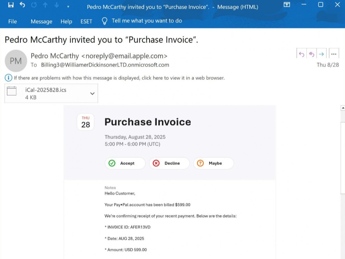Go to next item with down arrow
Screen dimensions: 345x259
[x=57, y=5]
